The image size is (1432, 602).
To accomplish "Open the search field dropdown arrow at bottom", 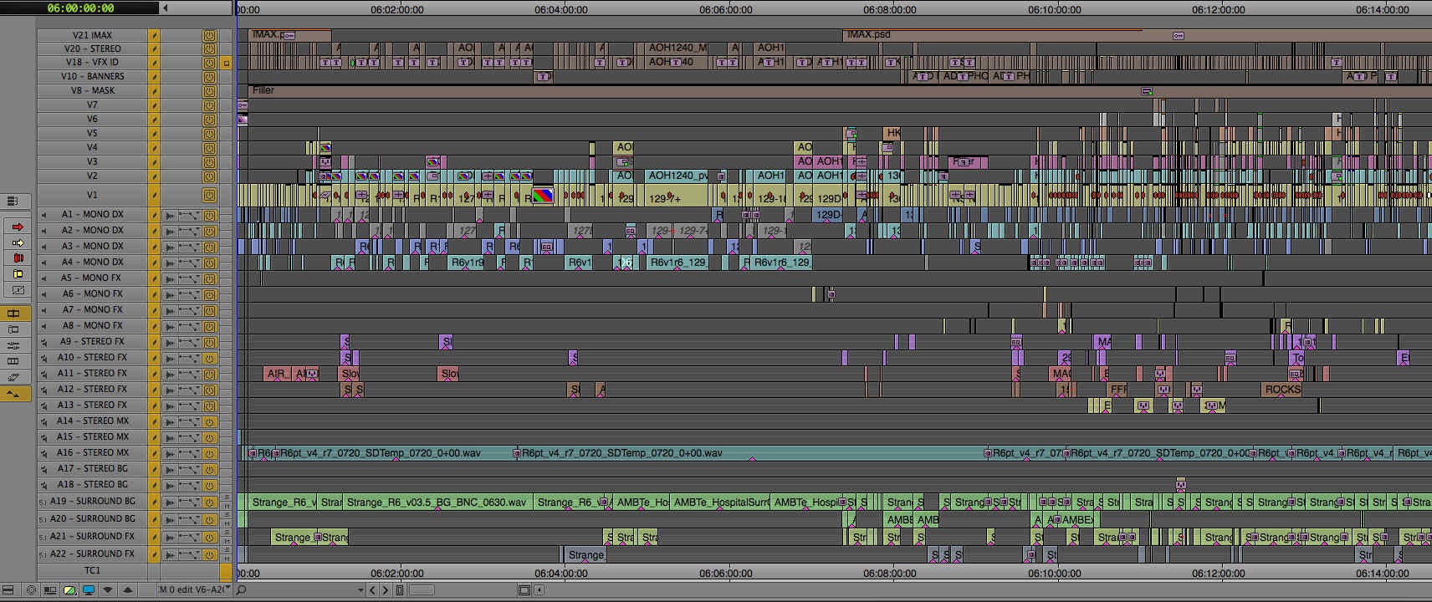I will point(361,590).
